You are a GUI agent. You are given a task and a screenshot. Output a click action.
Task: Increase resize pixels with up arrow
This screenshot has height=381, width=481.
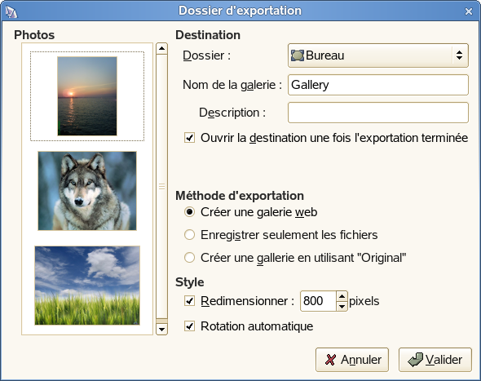342,296
